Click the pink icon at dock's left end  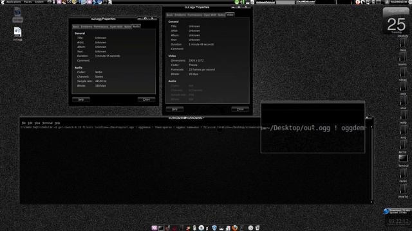[154, 228]
